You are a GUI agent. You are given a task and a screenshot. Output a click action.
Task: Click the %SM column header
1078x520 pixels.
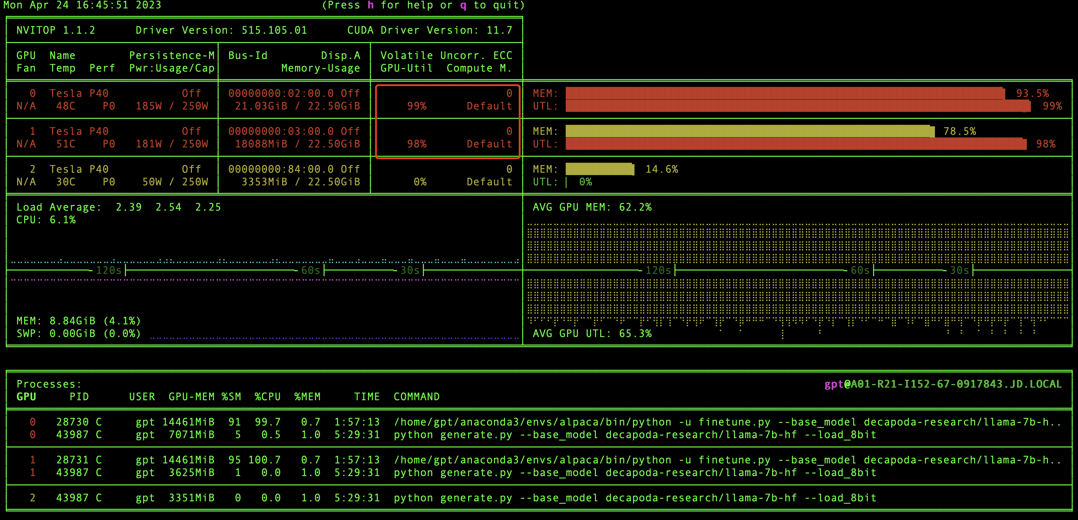(x=231, y=397)
